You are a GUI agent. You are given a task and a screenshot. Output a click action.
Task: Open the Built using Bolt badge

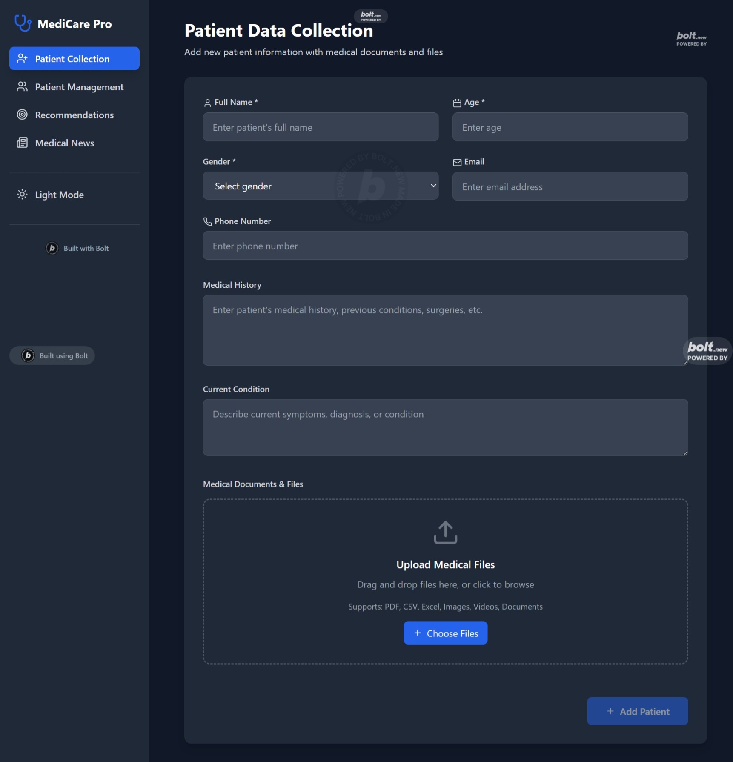click(52, 355)
